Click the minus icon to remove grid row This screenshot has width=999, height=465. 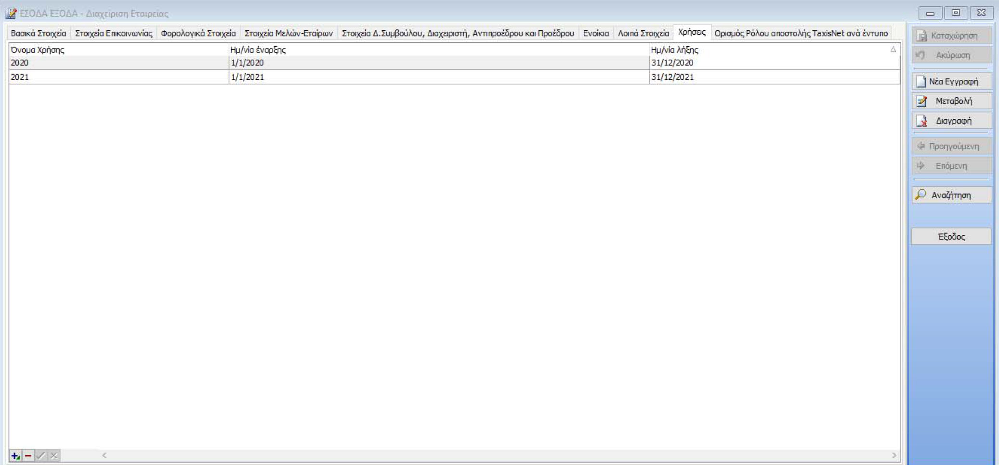[28, 455]
